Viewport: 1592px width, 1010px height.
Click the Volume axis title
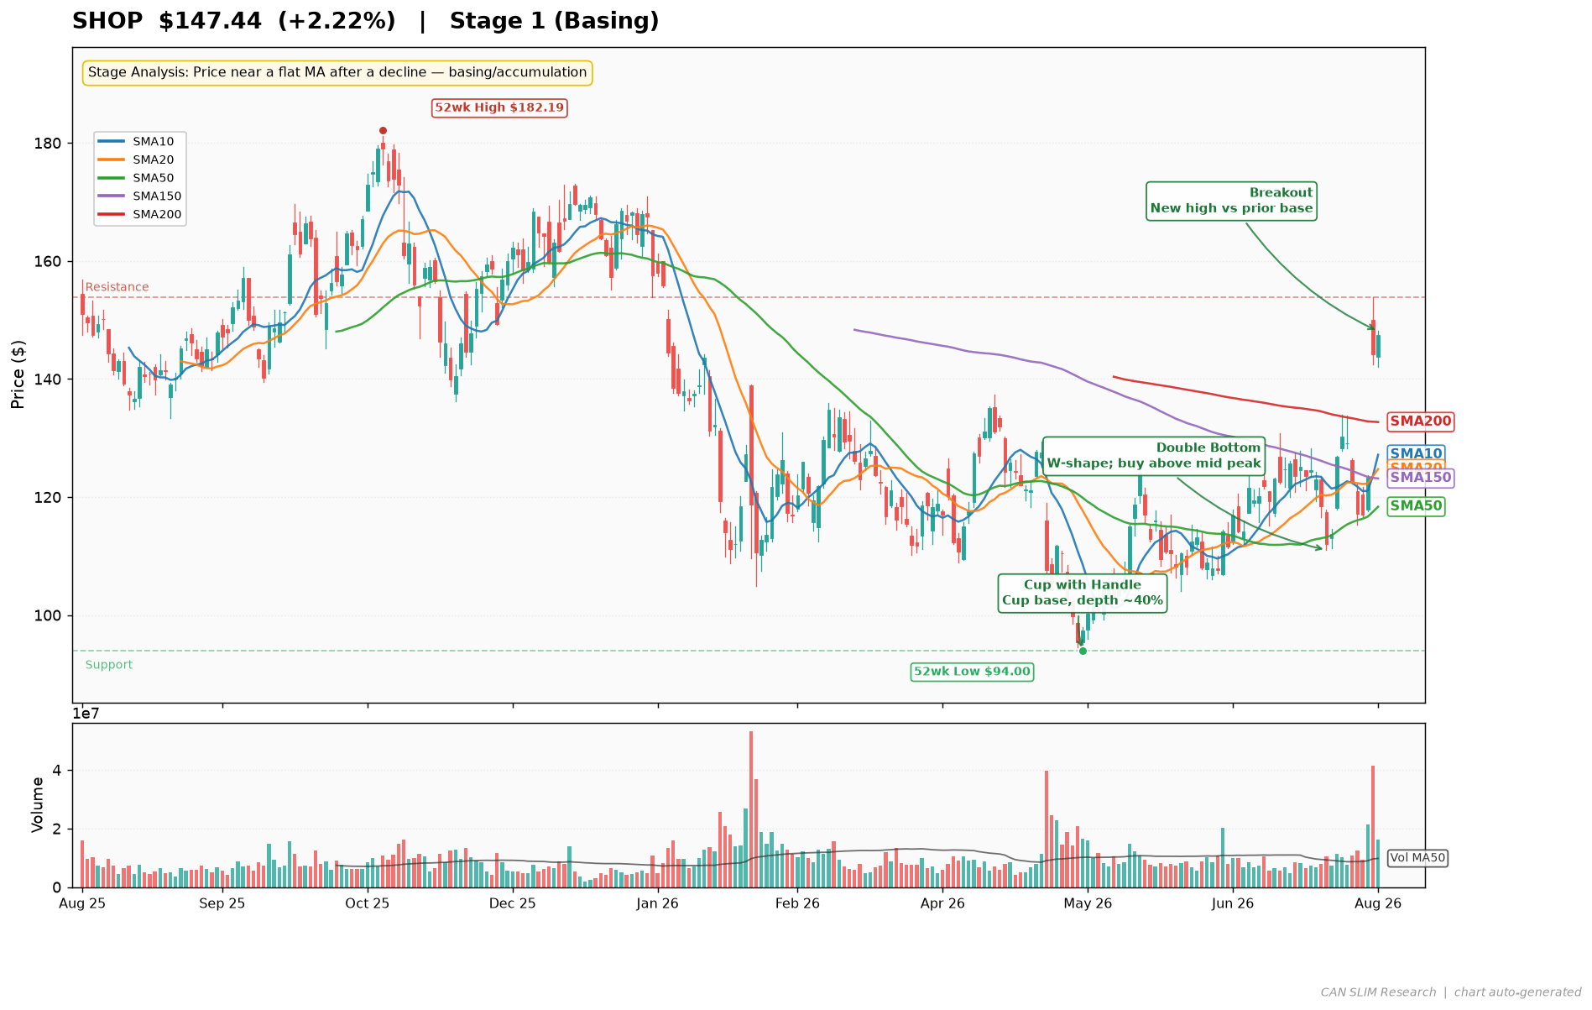pyautogui.click(x=38, y=805)
